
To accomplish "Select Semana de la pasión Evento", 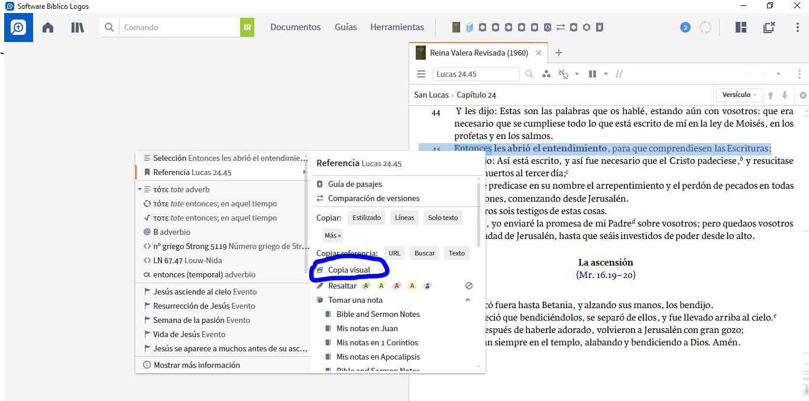I will [223, 320].
